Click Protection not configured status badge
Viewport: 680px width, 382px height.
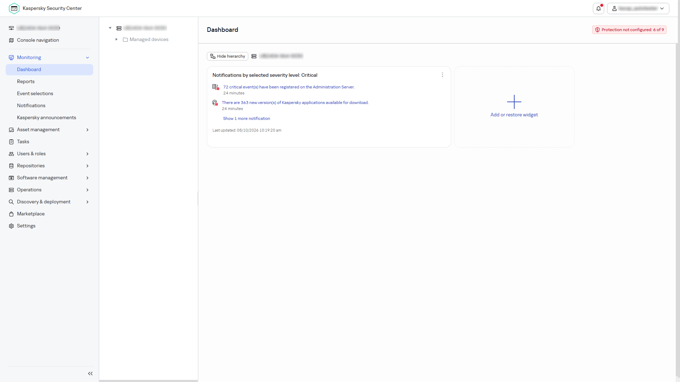pyautogui.click(x=629, y=30)
